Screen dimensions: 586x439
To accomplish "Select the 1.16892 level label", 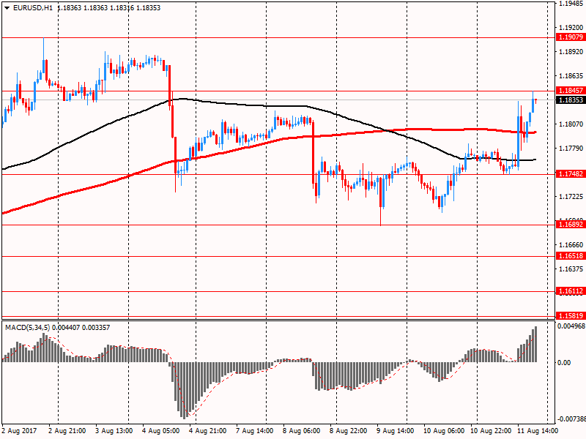I will click(571, 225).
